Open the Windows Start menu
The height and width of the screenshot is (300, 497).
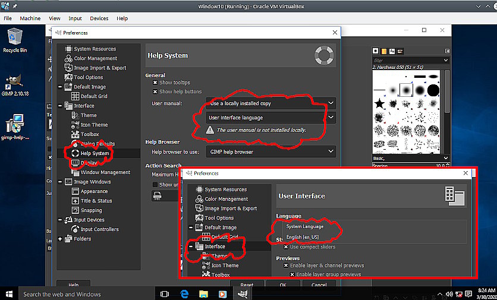tap(9, 294)
